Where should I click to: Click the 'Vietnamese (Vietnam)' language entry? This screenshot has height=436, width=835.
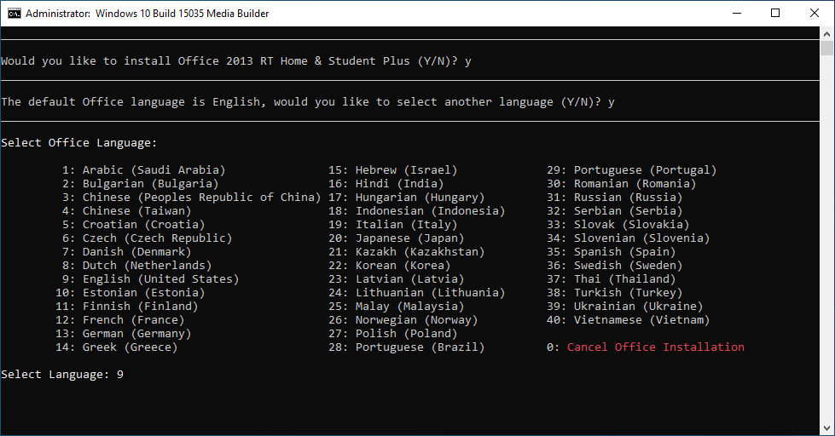[x=641, y=320]
